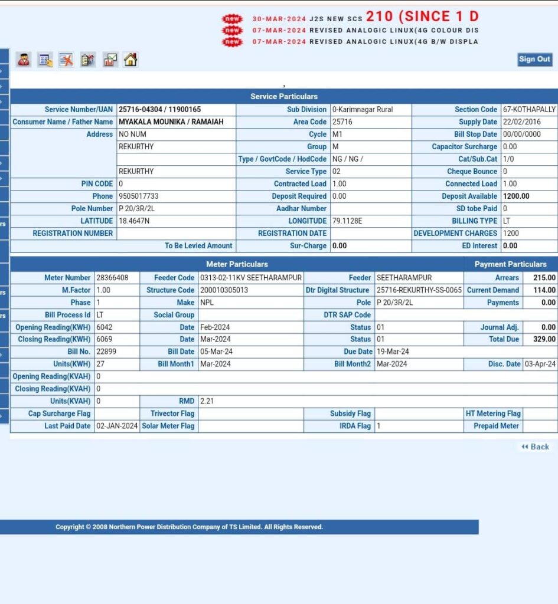Click the address value NO NUM
Image resolution: width=558 pixels, height=604 pixels.
point(132,134)
